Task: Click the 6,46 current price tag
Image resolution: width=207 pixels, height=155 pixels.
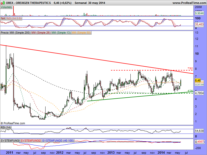Action: (x=198, y=80)
